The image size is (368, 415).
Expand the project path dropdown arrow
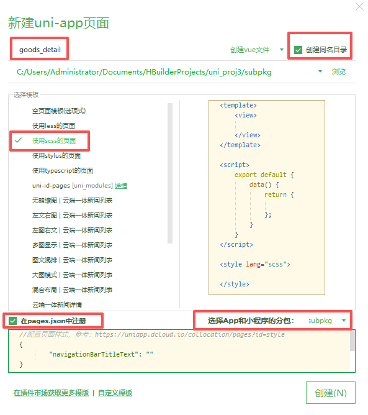[x=320, y=71]
